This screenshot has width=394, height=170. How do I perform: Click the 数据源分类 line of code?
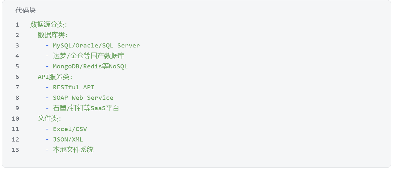click(x=48, y=24)
